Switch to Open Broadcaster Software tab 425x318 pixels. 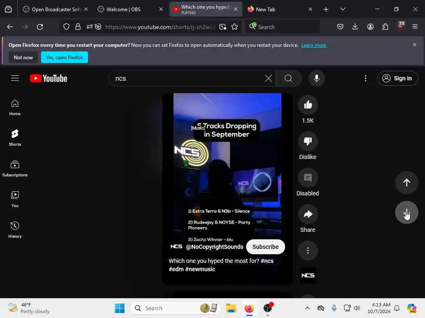(55, 9)
